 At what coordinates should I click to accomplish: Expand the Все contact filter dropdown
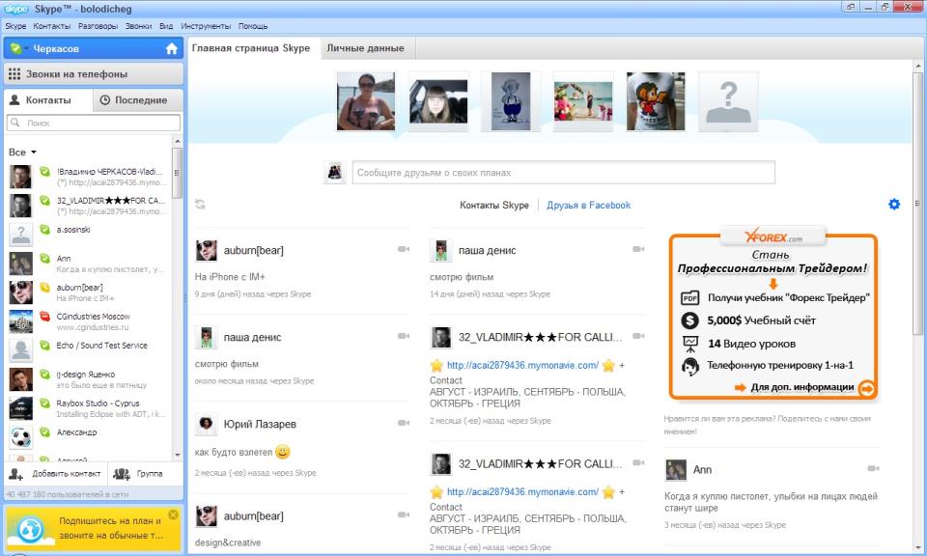[x=22, y=153]
